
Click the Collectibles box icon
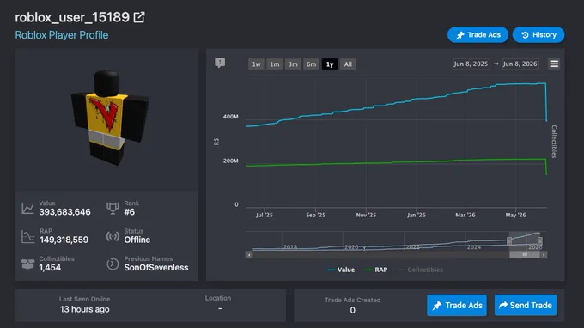pyautogui.click(x=28, y=264)
